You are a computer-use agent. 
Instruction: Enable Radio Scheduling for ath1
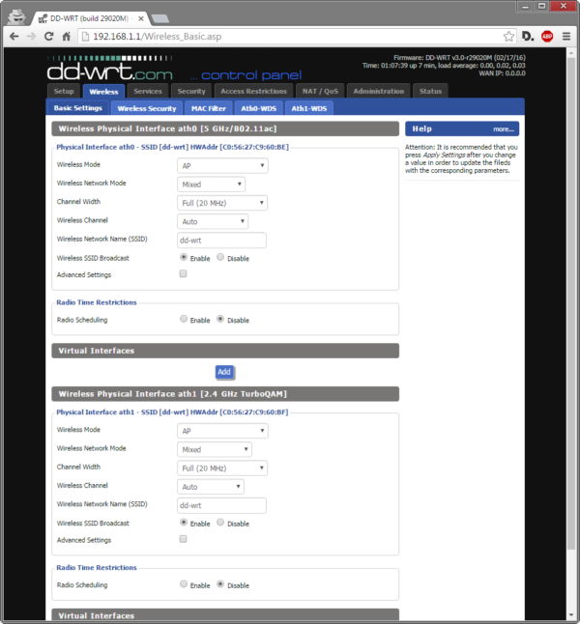184,584
